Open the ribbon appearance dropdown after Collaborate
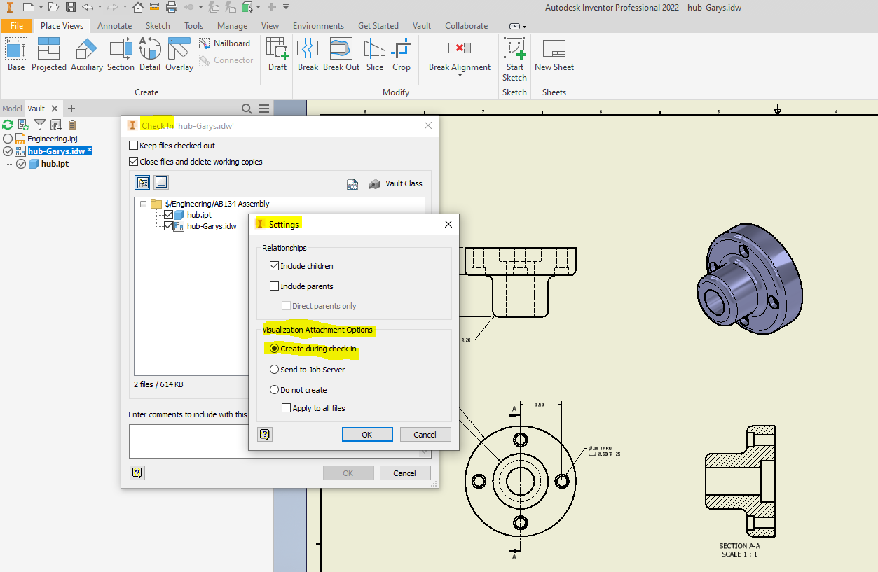This screenshot has width=878, height=572. (519, 26)
